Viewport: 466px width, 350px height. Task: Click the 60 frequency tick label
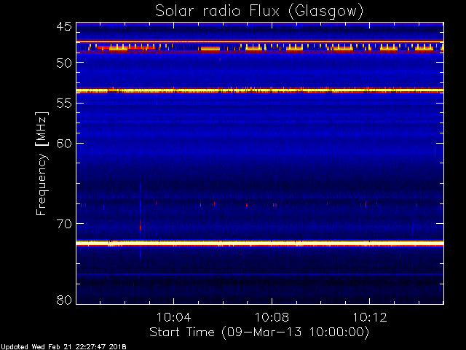pyautogui.click(x=64, y=144)
